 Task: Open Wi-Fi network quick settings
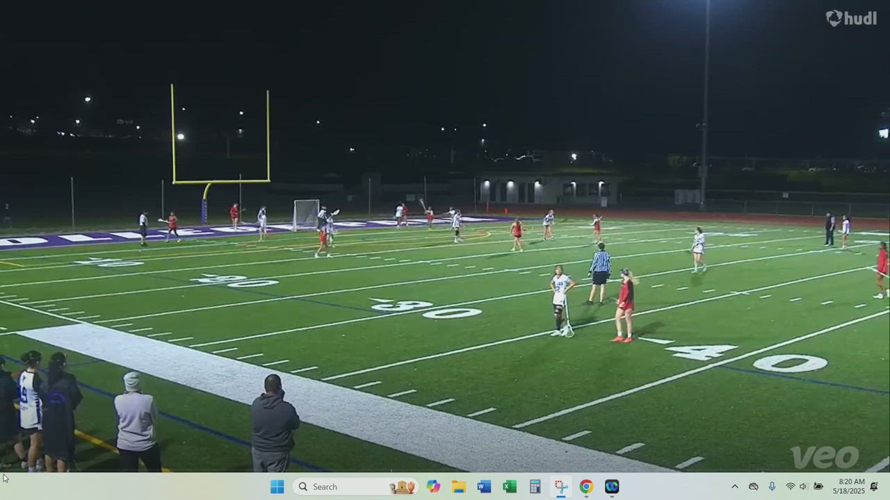[790, 487]
